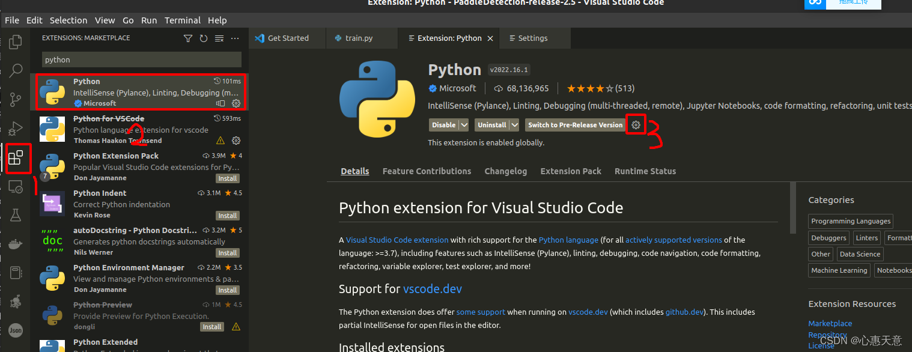The image size is (912, 352).
Task: Open the Search view in the activity bar
Action: [x=16, y=70]
